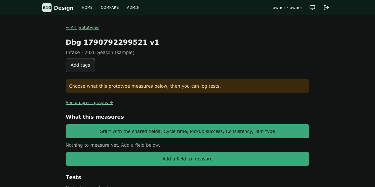Open the HOME nav item
375x187 pixels.
pyautogui.click(x=87, y=8)
